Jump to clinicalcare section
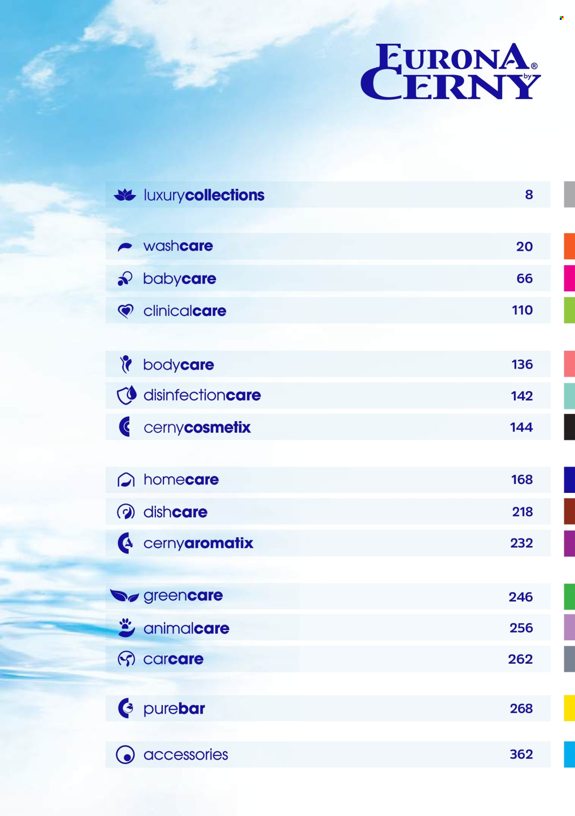Viewport: 575px width, 816px height. (328, 310)
